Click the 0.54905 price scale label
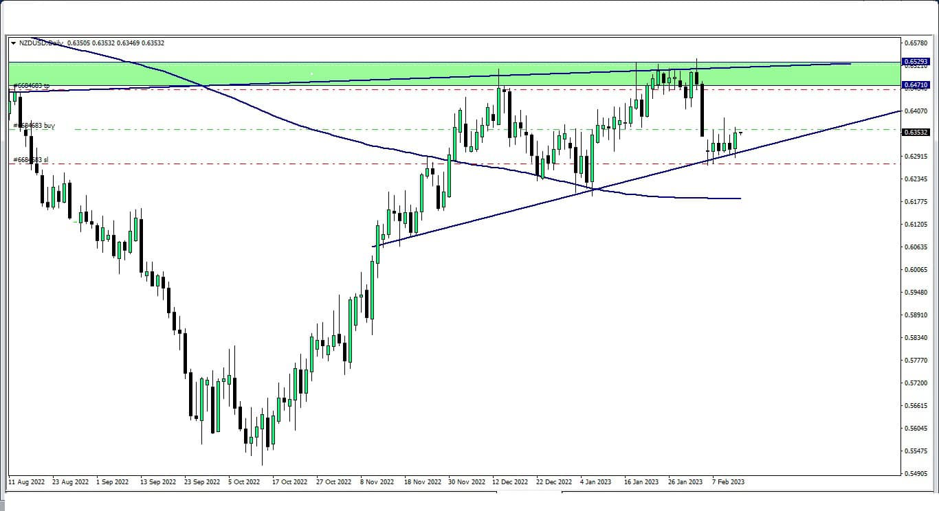 point(916,473)
